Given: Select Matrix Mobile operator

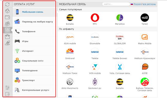Looking at the screenshot, I should pyautogui.click(x=145, y=39).
